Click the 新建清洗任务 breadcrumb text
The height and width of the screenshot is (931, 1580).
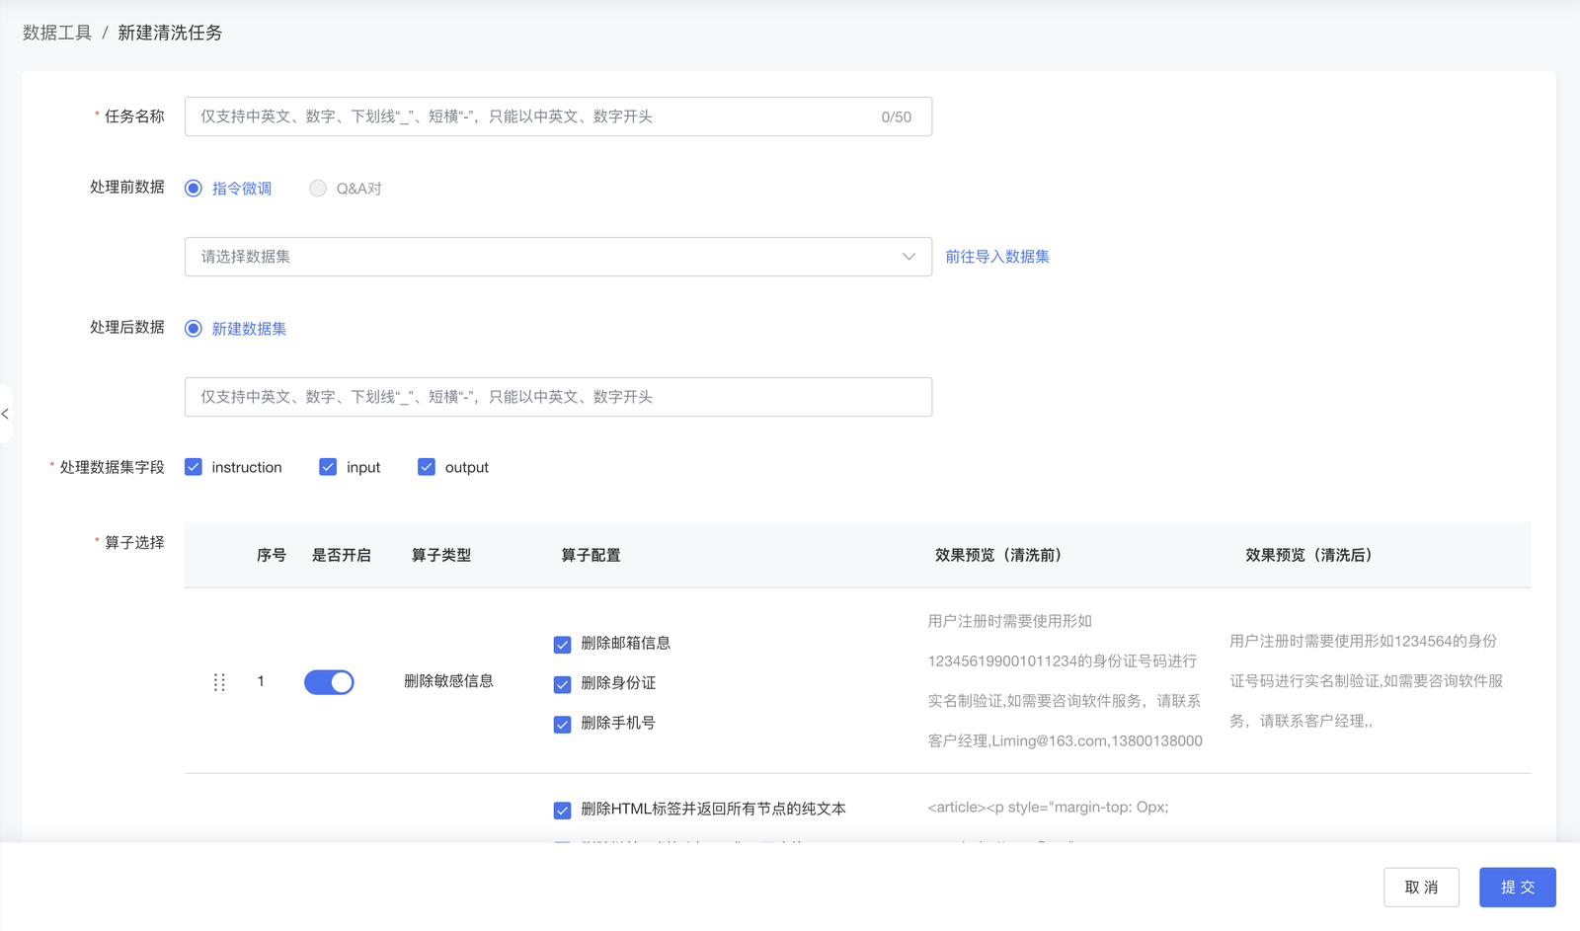170,33
